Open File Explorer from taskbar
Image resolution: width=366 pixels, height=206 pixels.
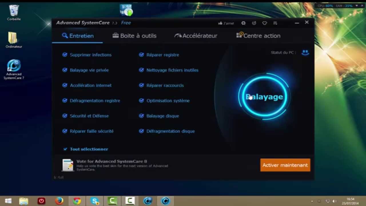pyautogui.click(x=23, y=201)
